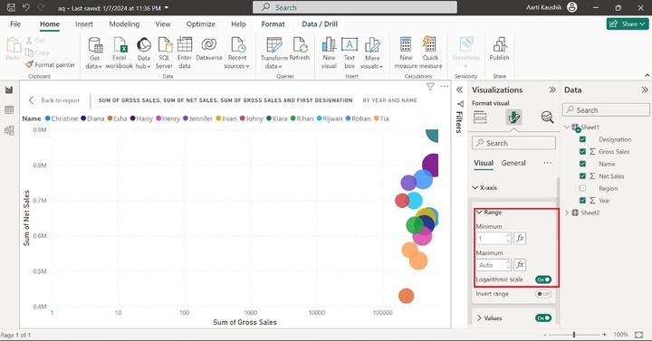Click the Share button
The width and height of the screenshot is (652, 341).
(x=628, y=24)
